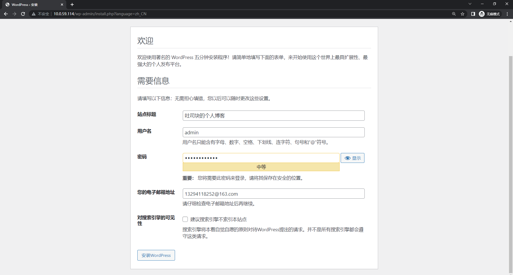Click the 站点标题 label

tap(147, 114)
